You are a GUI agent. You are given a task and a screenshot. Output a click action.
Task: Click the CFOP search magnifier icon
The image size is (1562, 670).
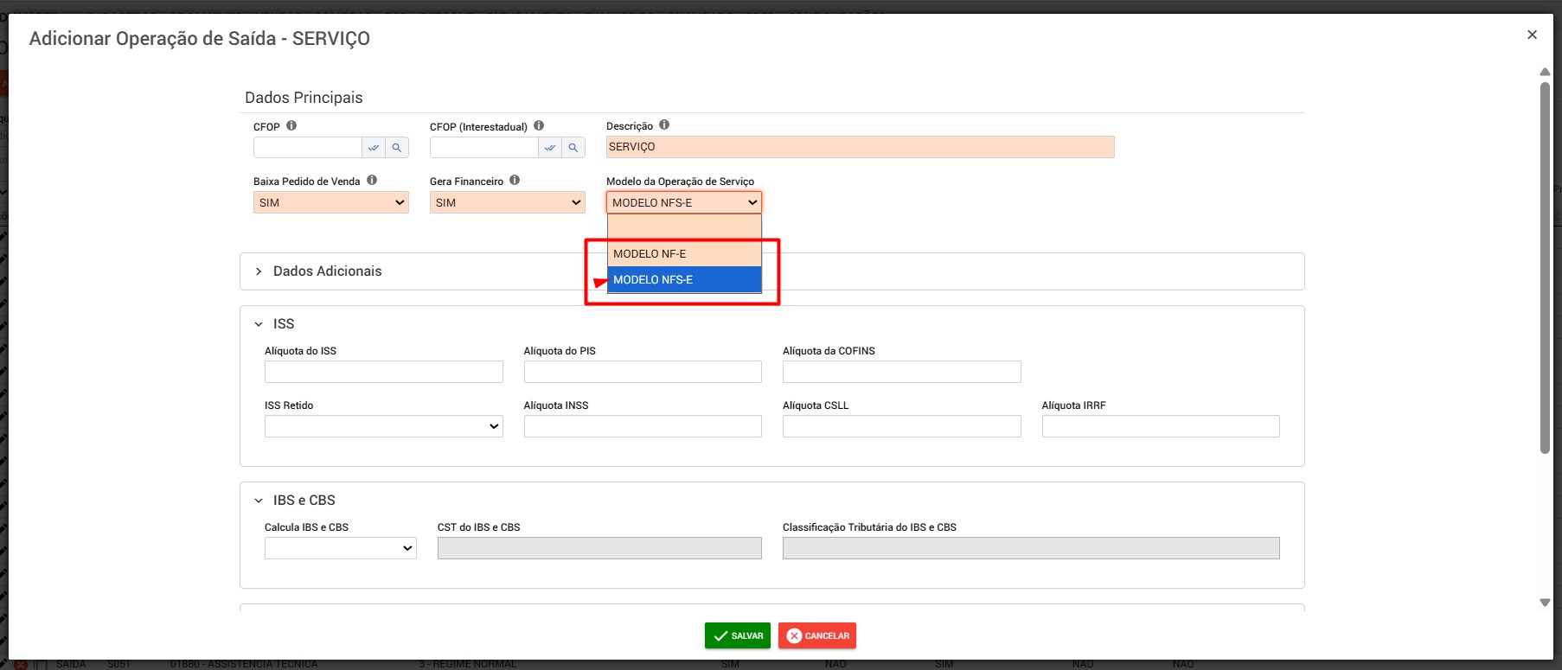(397, 148)
